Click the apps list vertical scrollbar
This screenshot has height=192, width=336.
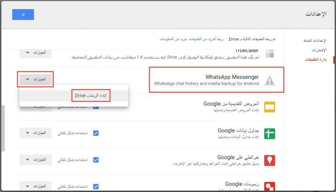pos(3,128)
